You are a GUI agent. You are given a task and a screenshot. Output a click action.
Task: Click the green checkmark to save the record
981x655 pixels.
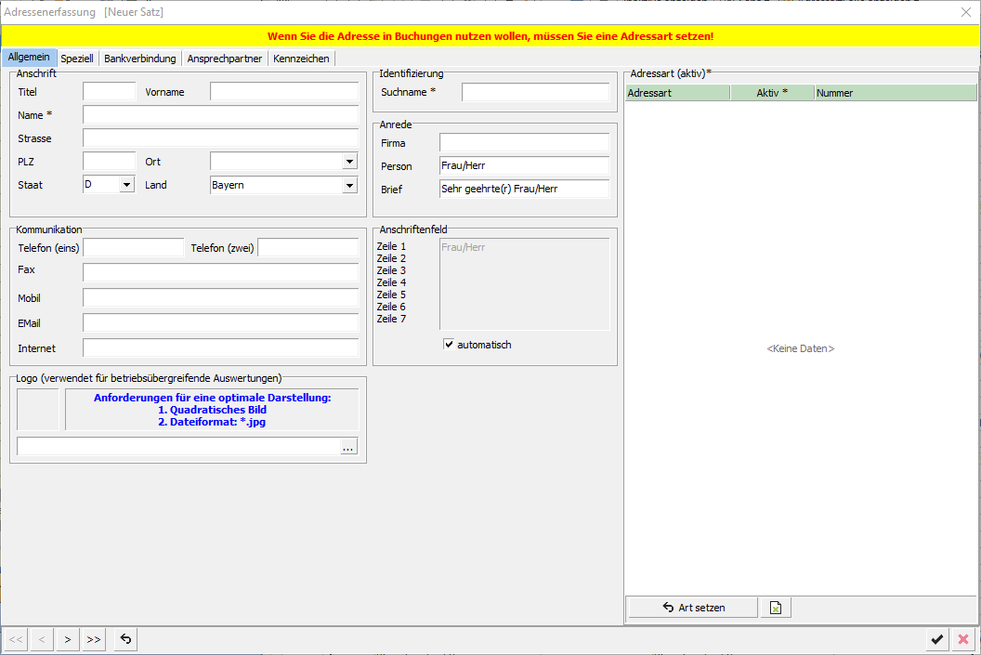(937, 639)
